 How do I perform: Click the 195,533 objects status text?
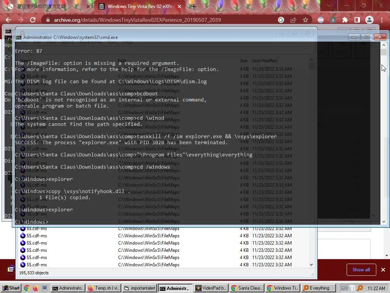(x=34, y=273)
